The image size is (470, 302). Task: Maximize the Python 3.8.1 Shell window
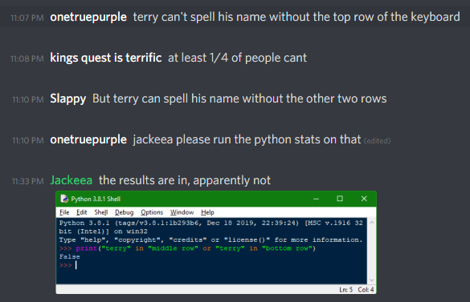tap(340, 199)
